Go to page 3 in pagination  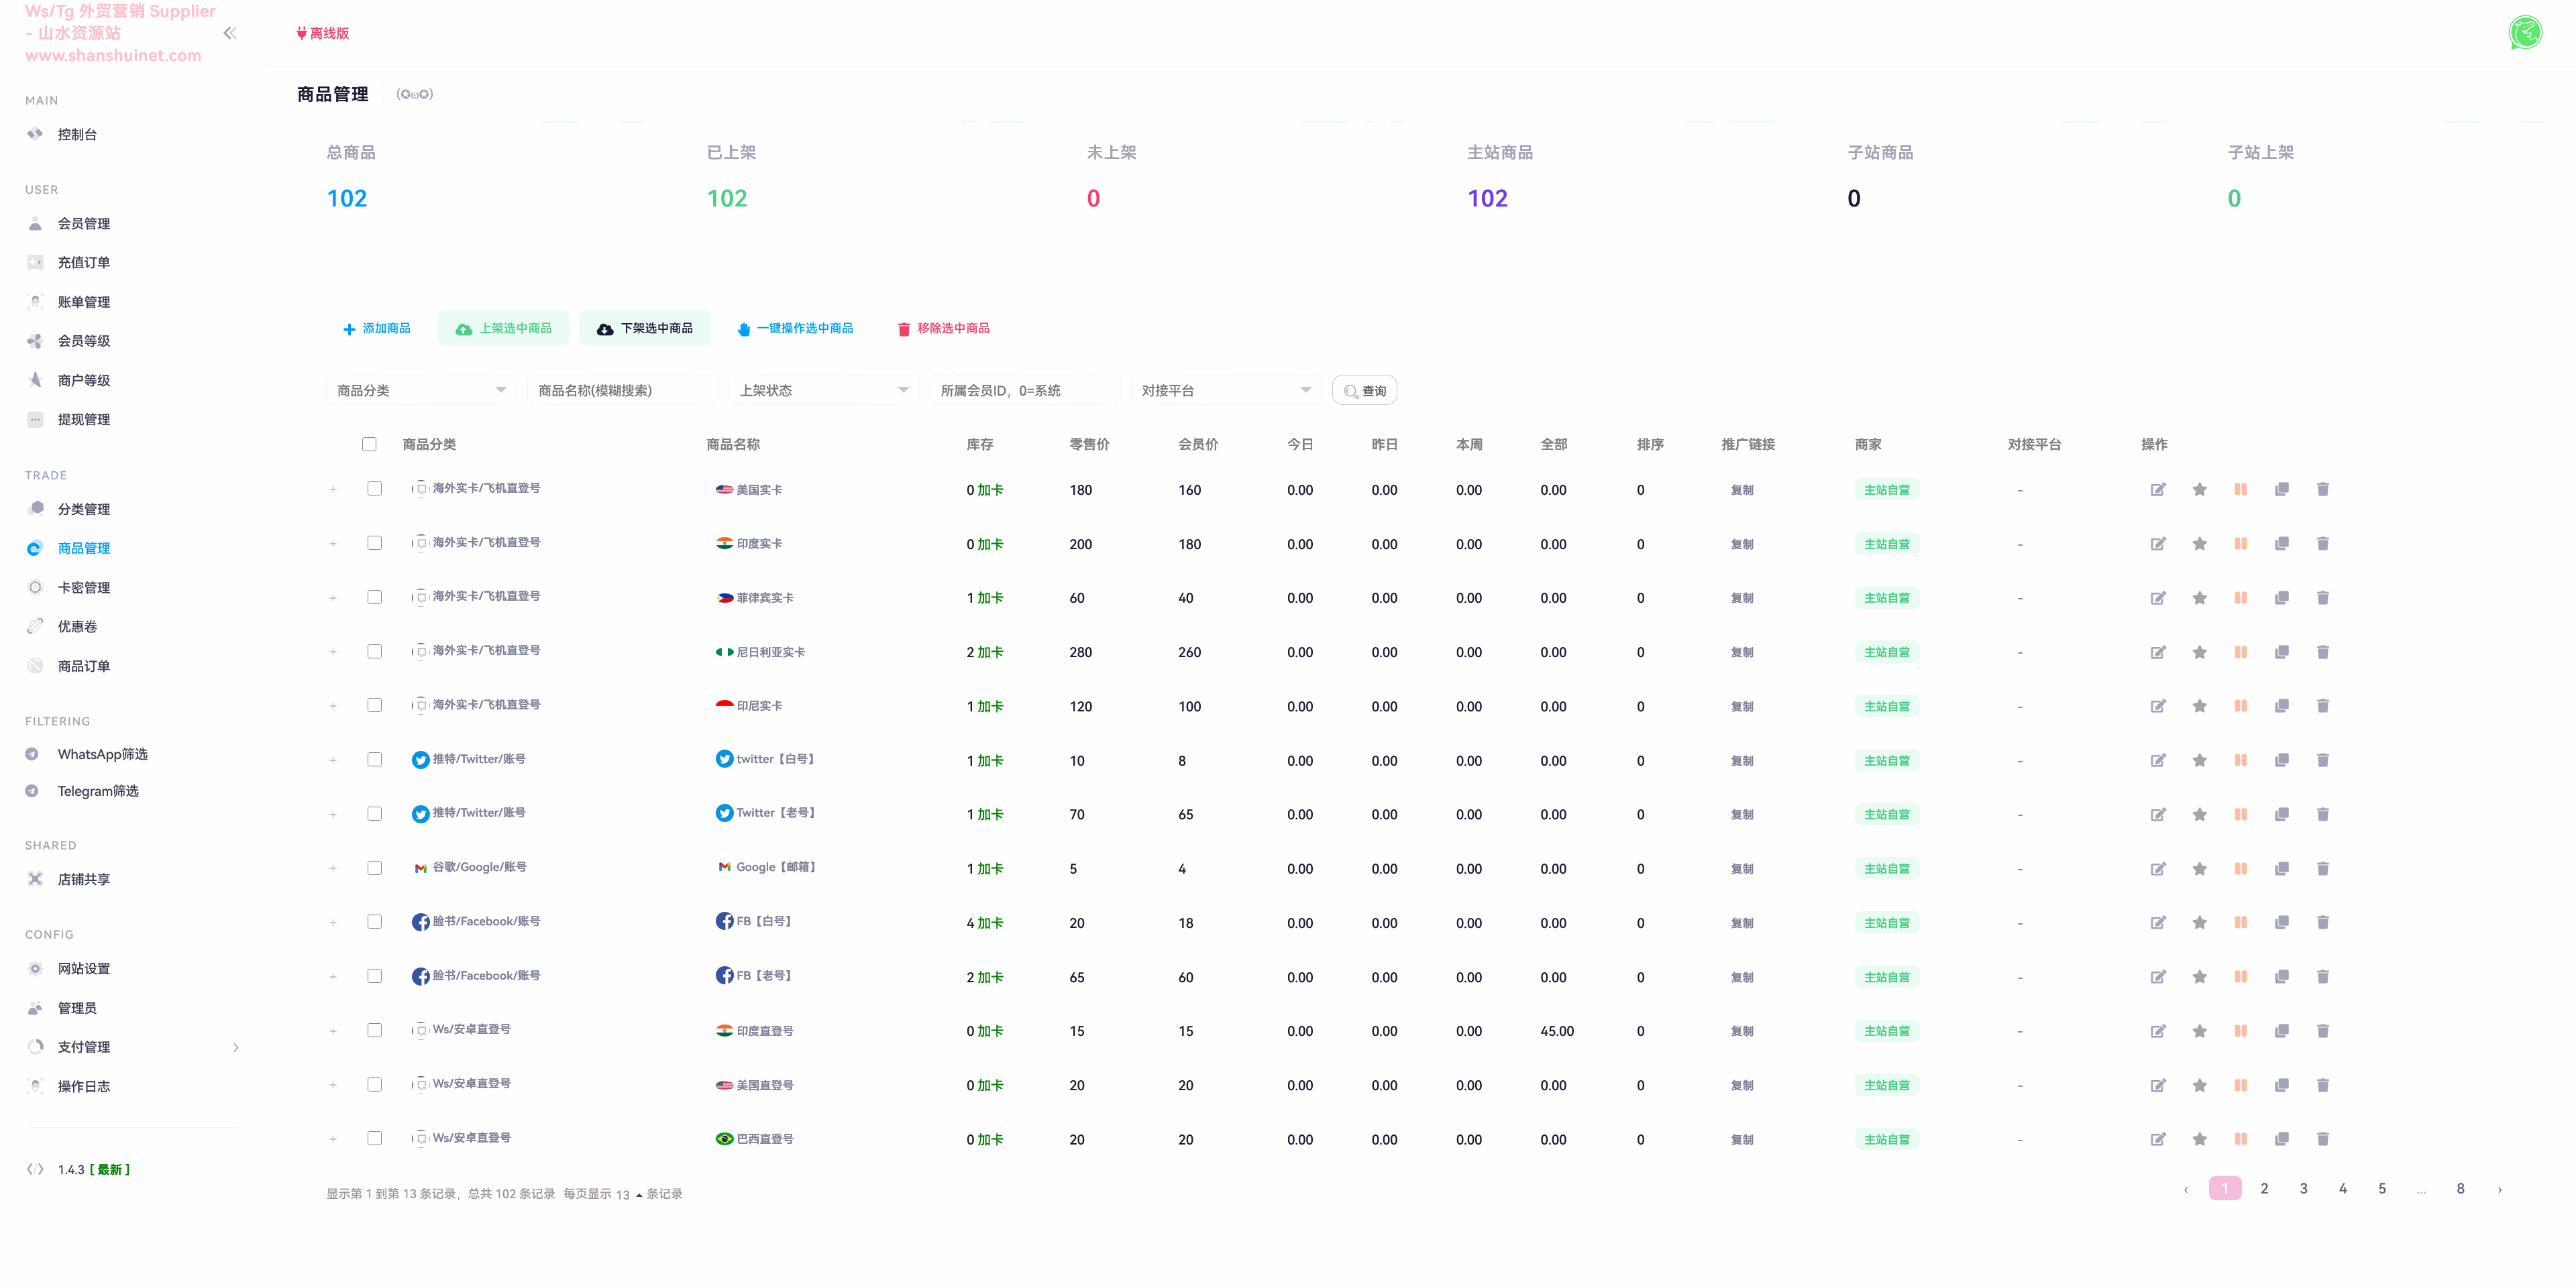[x=2303, y=1188]
